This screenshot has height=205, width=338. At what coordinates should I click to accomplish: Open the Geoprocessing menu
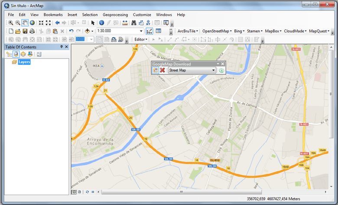[115, 15]
